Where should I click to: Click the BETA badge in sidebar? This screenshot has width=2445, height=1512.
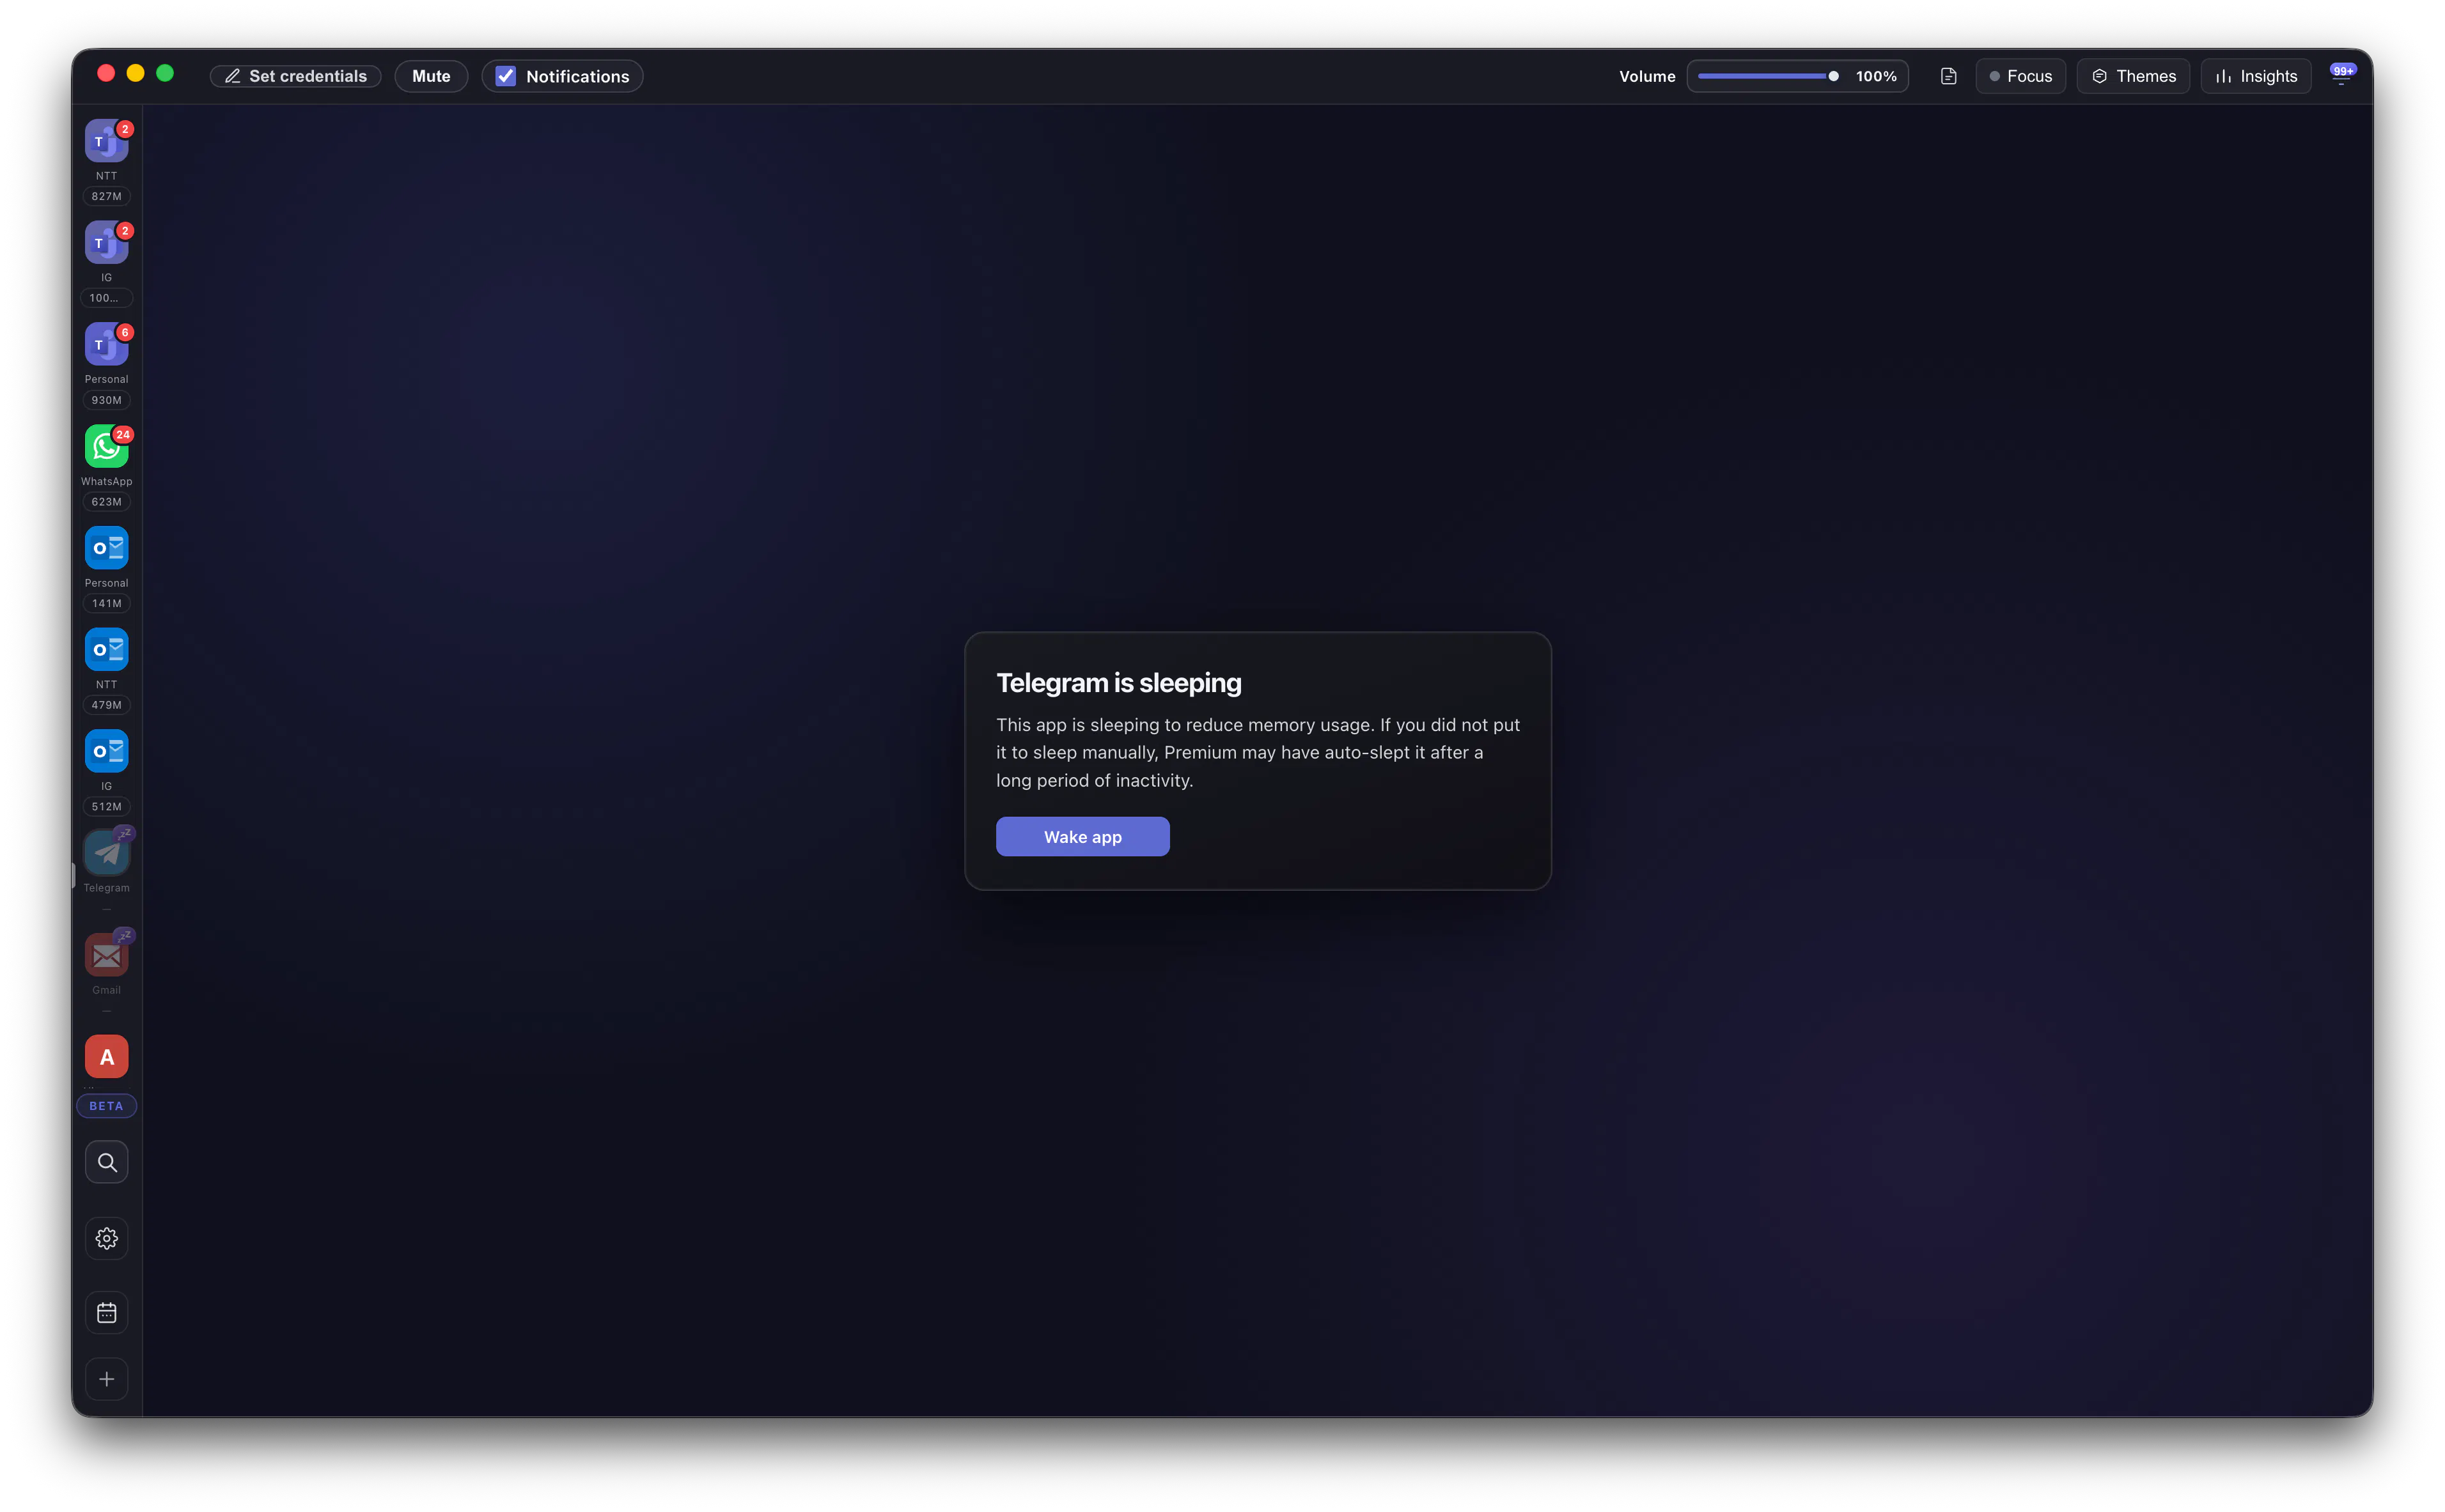click(106, 1106)
